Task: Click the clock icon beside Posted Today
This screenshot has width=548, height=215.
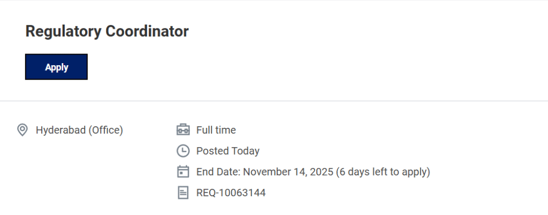Action: coord(183,151)
